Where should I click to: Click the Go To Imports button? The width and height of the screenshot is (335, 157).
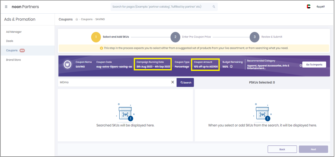click(x=314, y=64)
